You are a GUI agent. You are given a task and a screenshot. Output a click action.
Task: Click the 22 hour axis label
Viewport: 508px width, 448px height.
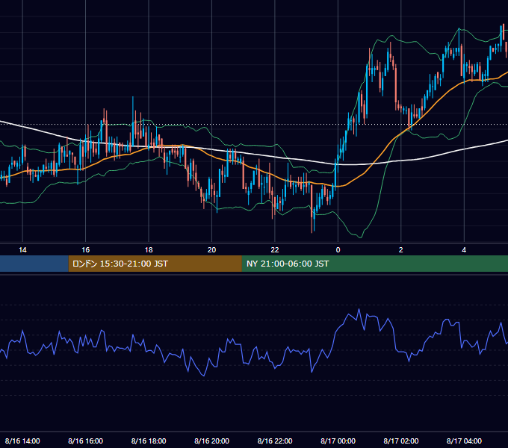[x=275, y=250]
